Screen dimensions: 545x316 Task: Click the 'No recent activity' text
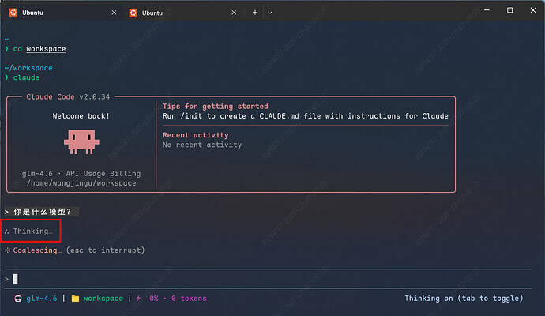pos(202,145)
